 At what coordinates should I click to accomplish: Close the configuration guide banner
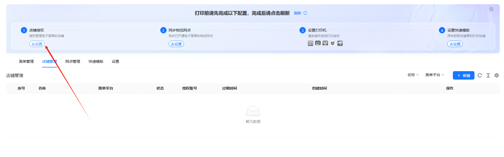tap(491, 9)
